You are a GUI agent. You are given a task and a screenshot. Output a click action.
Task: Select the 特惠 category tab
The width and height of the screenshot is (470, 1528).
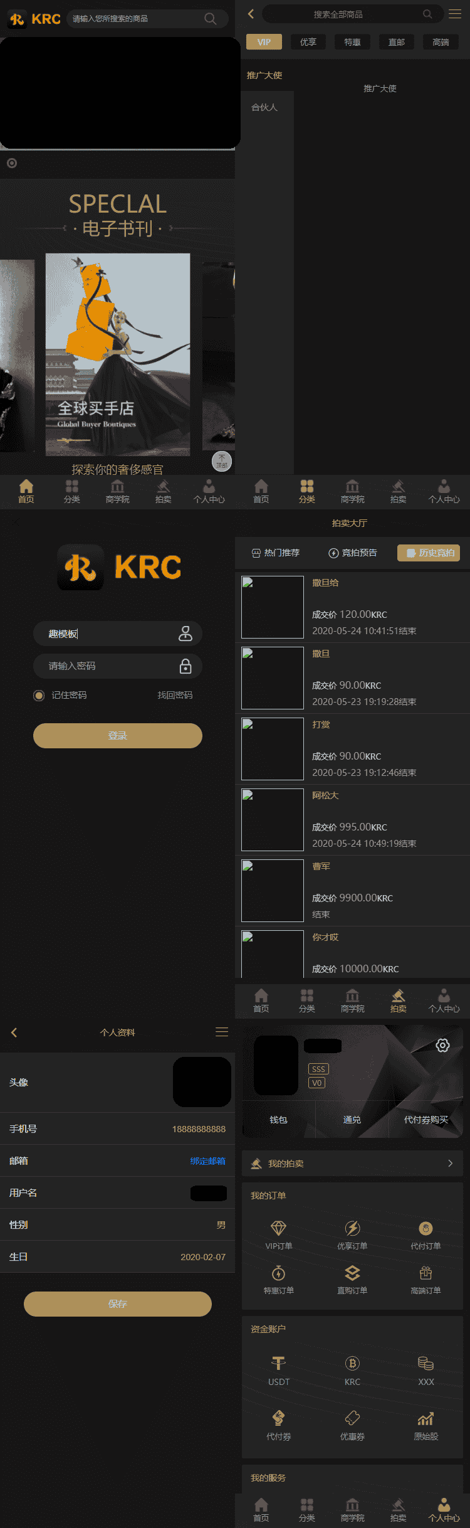point(352,42)
